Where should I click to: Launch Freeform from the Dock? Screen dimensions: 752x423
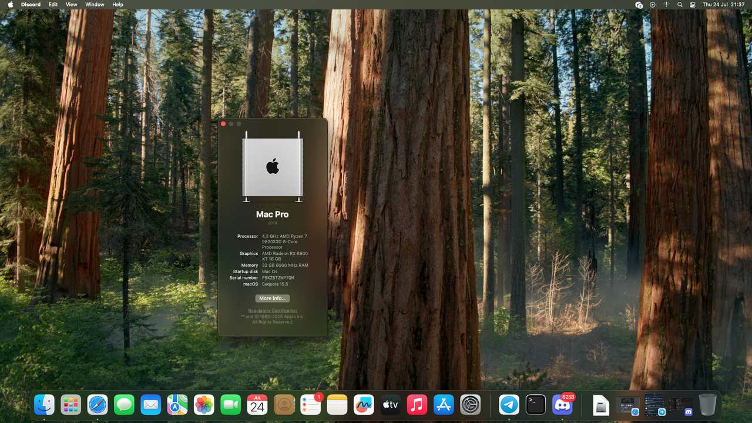pos(364,405)
